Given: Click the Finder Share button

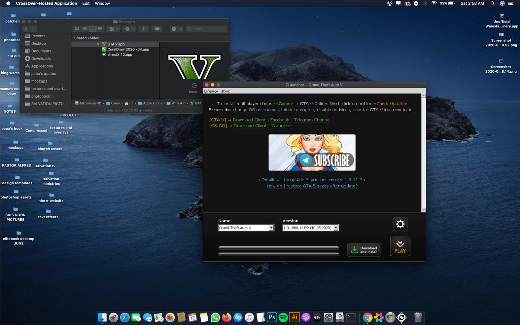Looking at the screenshot, I should click(x=144, y=29).
